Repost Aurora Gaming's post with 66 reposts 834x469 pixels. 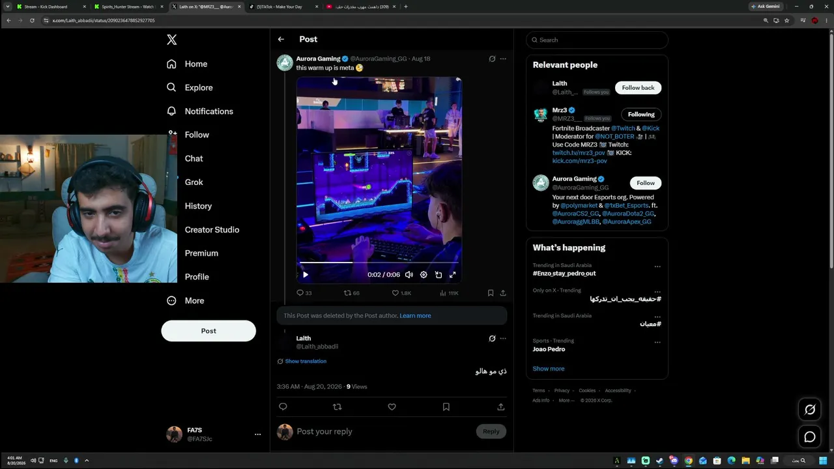(352, 293)
